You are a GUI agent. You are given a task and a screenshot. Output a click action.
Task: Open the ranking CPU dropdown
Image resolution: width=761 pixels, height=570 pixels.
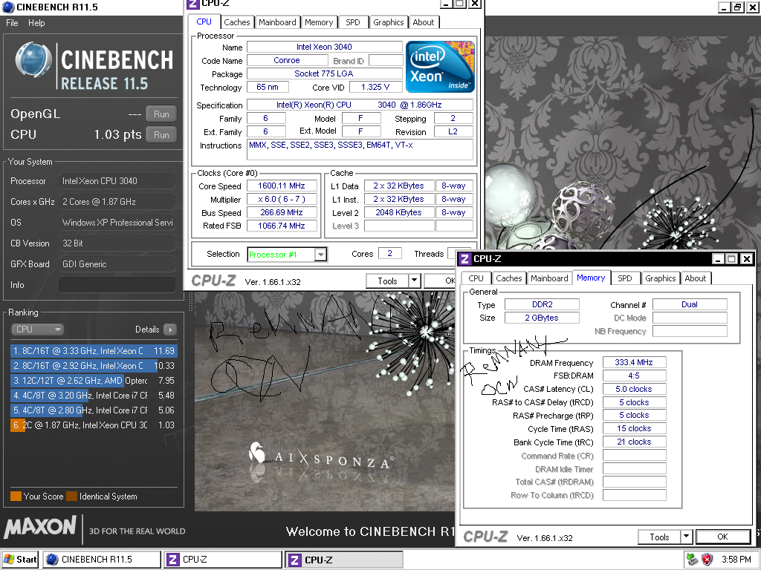37,330
